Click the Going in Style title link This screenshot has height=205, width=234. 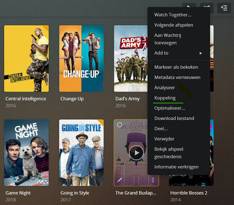[x=75, y=193]
